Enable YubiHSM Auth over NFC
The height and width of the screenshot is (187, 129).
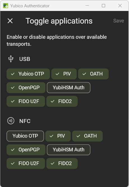tap(69, 150)
